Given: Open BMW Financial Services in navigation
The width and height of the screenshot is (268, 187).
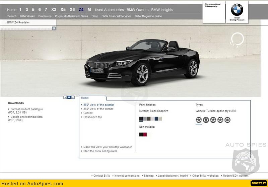Looking at the screenshot, I should [116, 16].
